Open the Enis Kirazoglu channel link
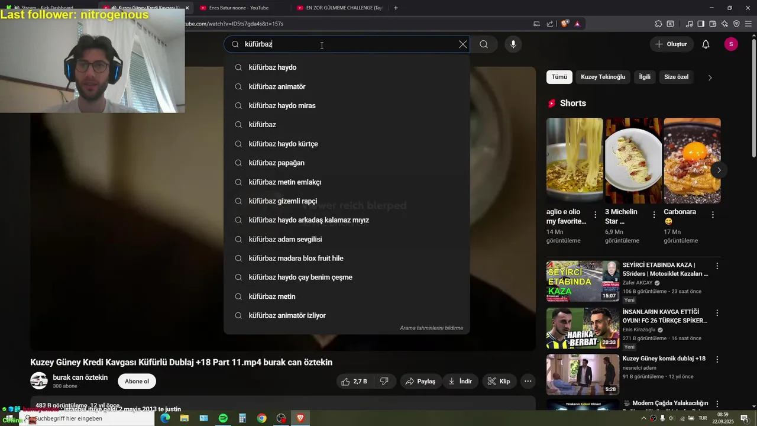The width and height of the screenshot is (757, 426). tap(639, 330)
